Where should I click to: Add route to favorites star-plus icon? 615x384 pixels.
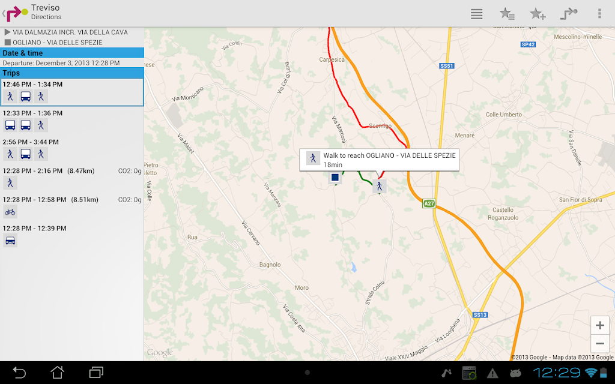pos(538,14)
